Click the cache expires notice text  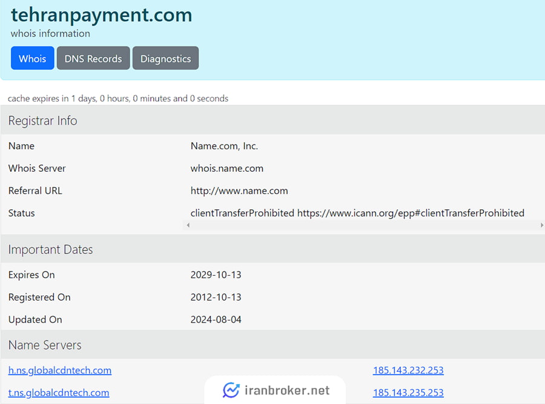(118, 99)
